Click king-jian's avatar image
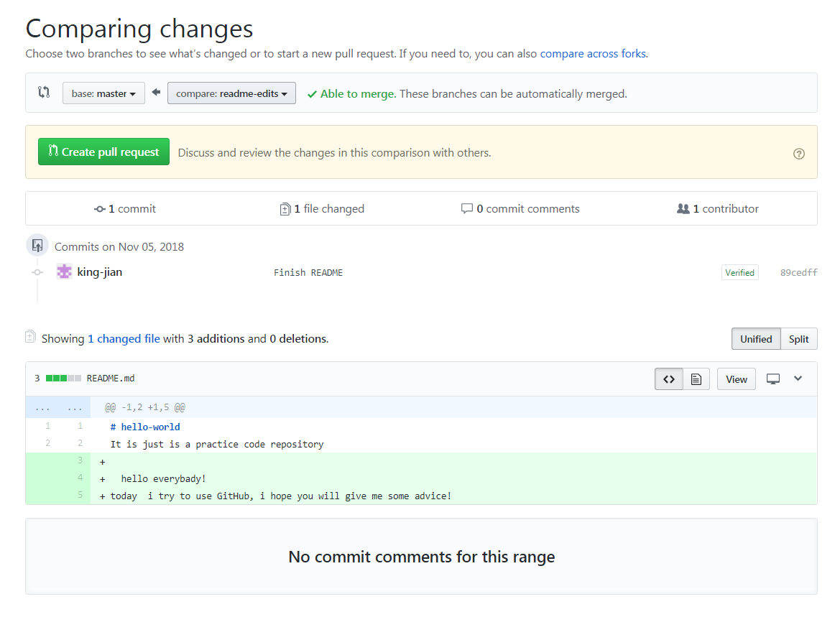The height and width of the screenshot is (617, 835). (x=65, y=272)
